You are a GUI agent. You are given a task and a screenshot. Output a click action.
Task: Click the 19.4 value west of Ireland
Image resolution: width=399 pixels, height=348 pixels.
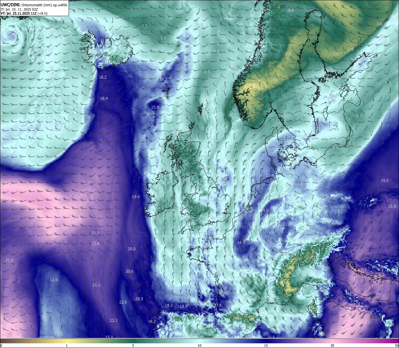coord(136,197)
